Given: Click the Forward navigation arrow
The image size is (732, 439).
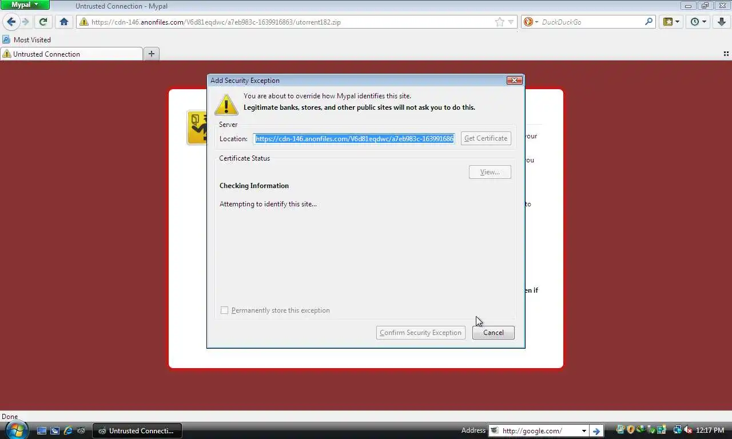Looking at the screenshot, I should tap(26, 22).
